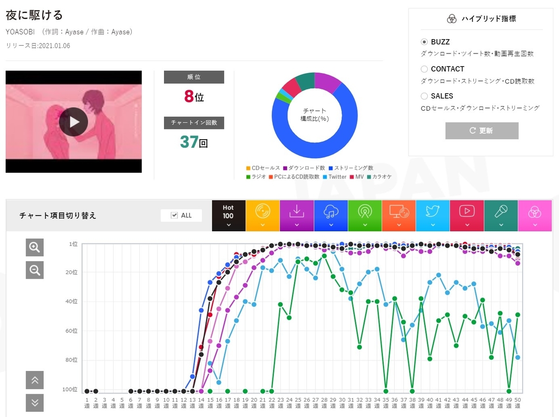
Task: Click the Twitter legend entry
Action: (x=334, y=177)
